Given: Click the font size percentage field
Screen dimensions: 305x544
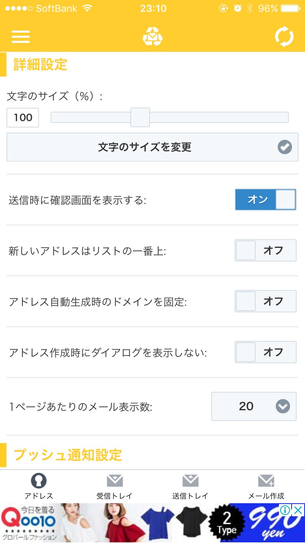Looking at the screenshot, I should [23, 117].
